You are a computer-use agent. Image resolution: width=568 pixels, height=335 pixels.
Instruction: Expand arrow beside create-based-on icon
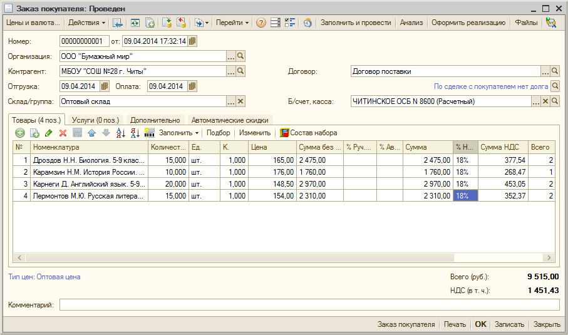pos(207,23)
